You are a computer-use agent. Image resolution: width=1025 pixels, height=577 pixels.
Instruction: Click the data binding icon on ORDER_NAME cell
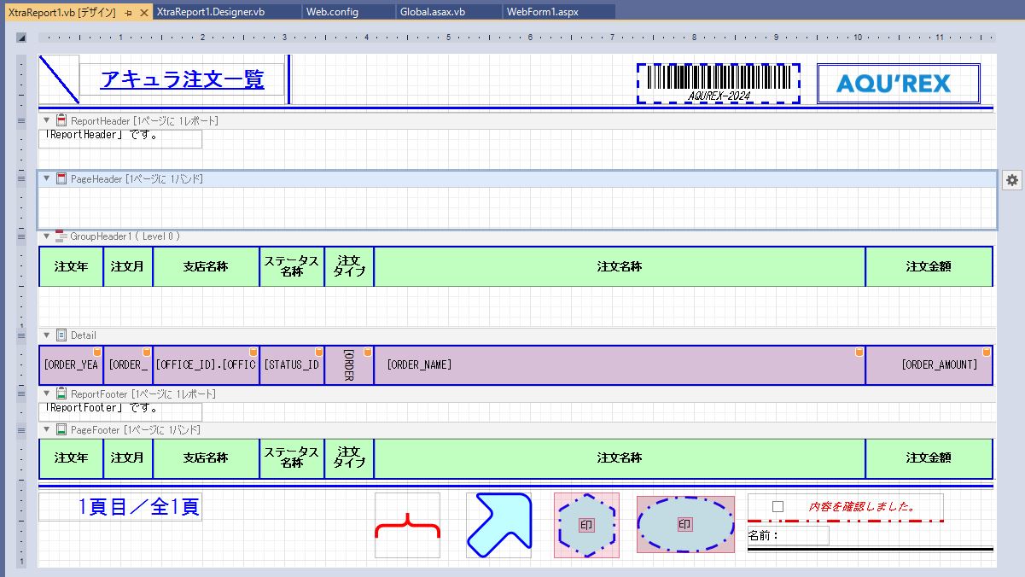click(859, 352)
